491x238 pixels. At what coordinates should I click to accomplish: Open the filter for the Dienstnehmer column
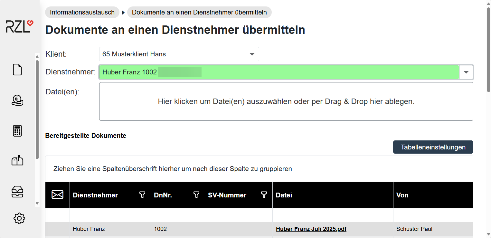pyautogui.click(x=142, y=195)
